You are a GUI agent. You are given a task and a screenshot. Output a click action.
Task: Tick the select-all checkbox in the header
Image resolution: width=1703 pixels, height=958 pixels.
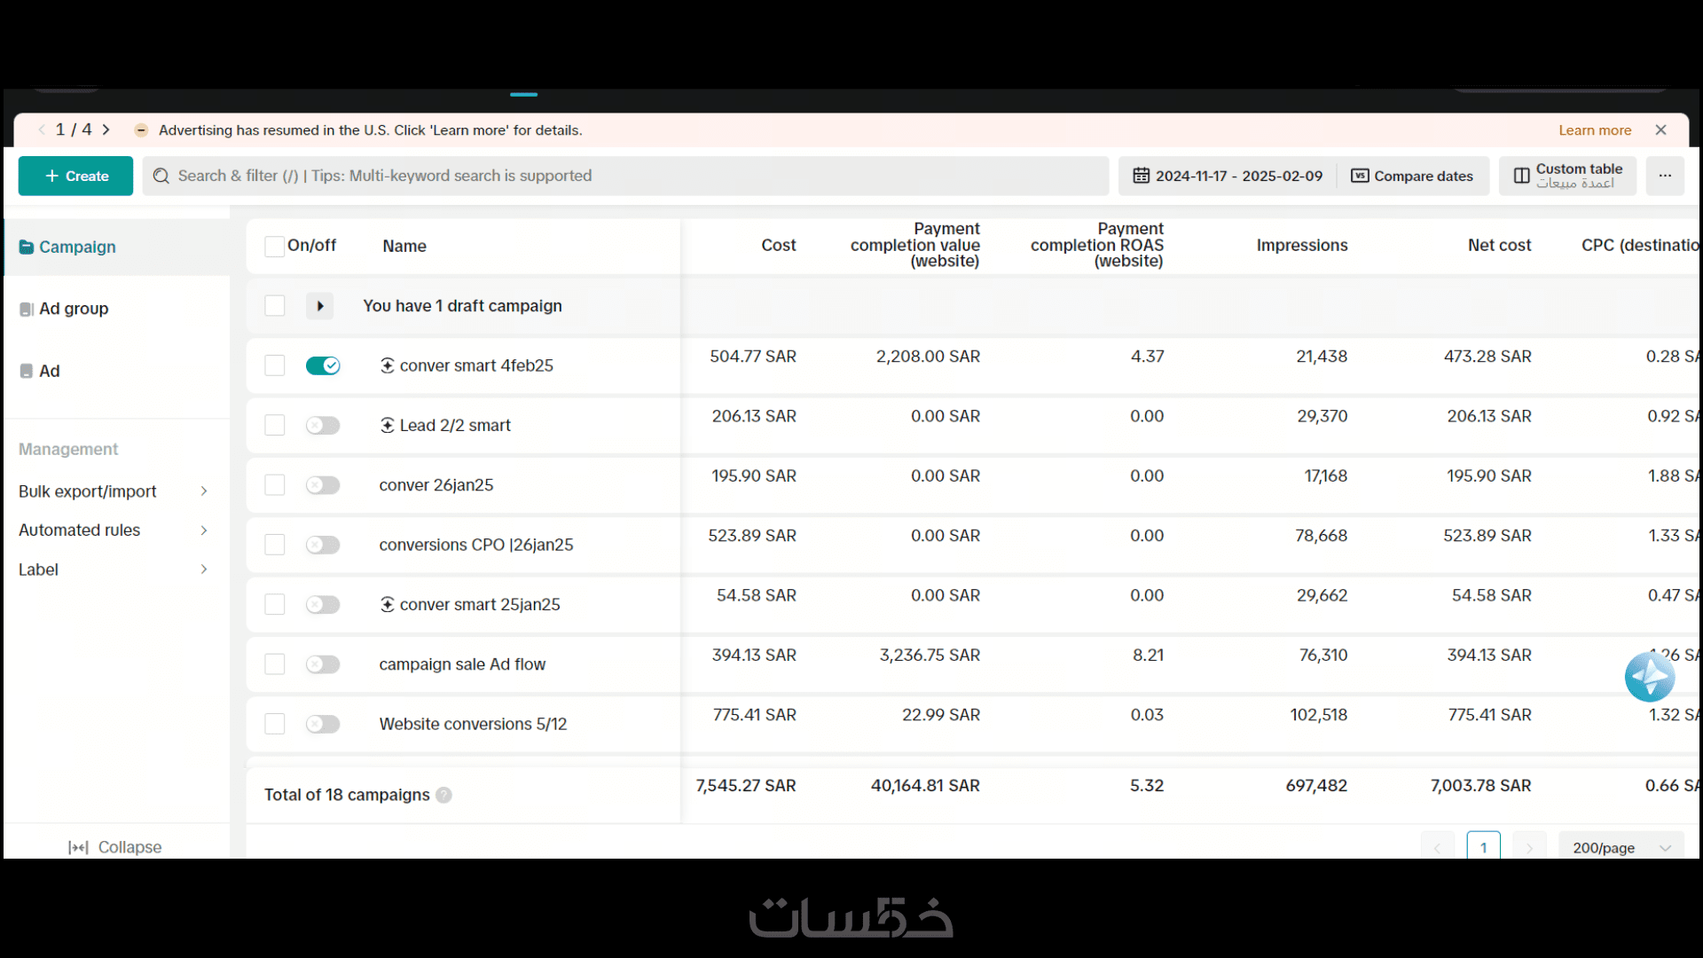click(x=275, y=246)
